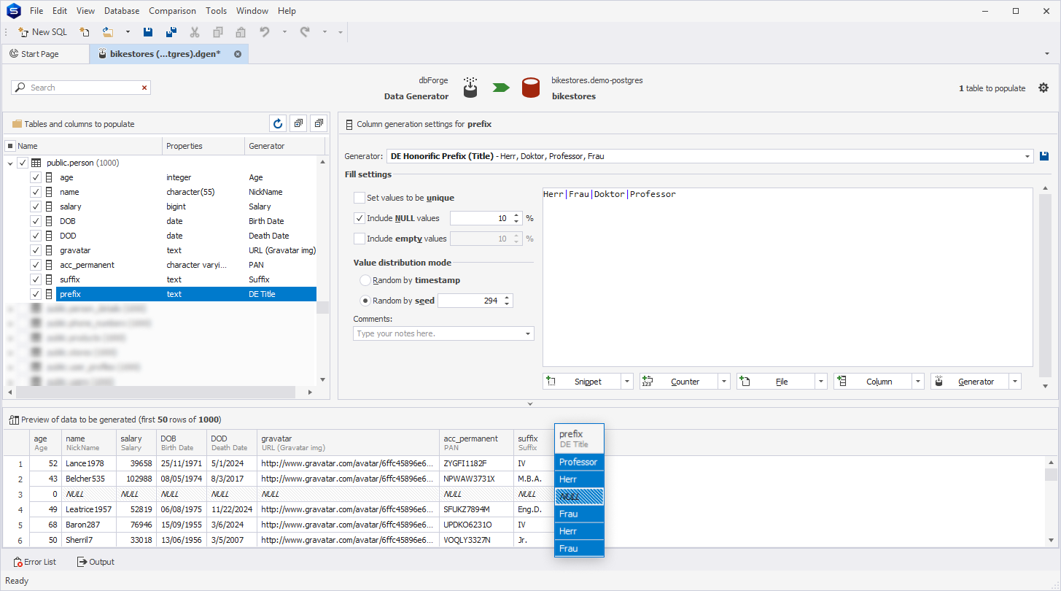This screenshot has width=1061, height=591.
Task: Click the Generator column header
Action: coord(285,146)
